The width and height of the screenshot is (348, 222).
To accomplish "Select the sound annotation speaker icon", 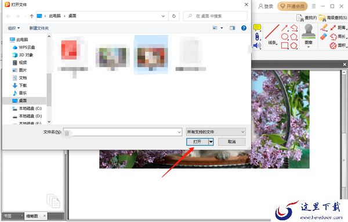I will click(257, 45).
